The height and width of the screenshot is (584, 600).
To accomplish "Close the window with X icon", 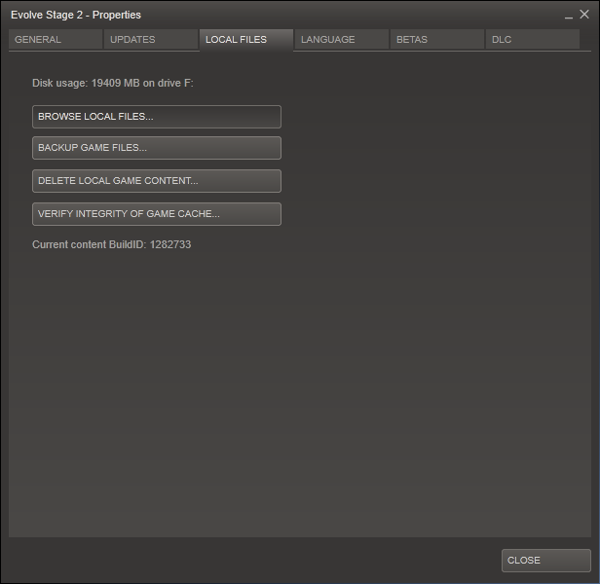I will click(x=584, y=15).
